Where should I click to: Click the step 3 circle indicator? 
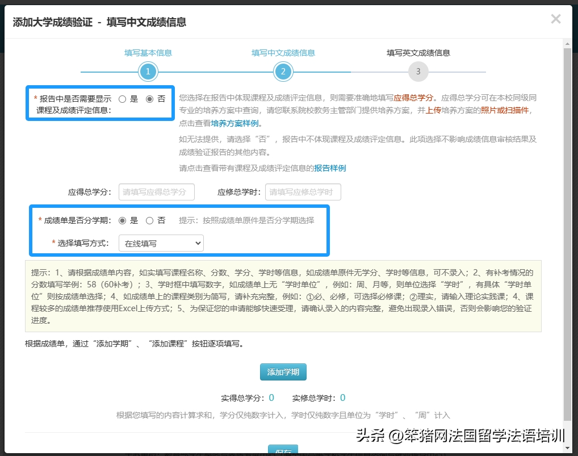tap(418, 72)
